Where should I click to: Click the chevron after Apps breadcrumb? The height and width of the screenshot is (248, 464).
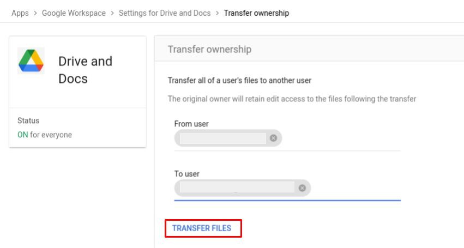(x=35, y=13)
